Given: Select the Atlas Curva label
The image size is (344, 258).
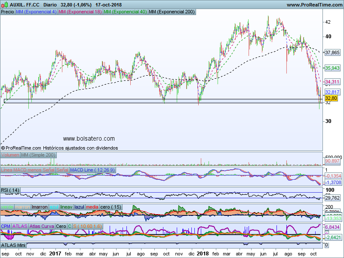Looking at the screenshot, I should (x=42, y=226).
